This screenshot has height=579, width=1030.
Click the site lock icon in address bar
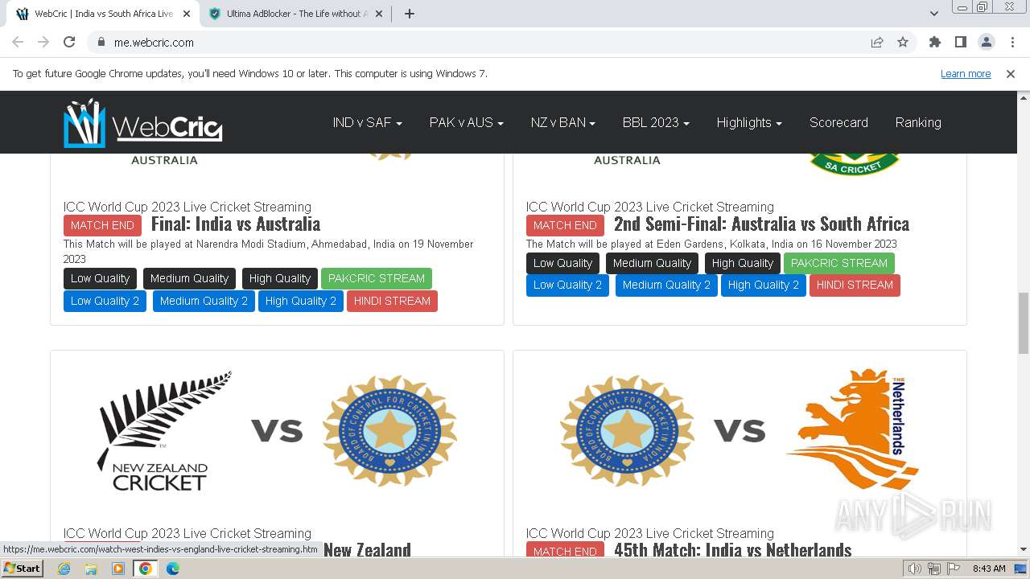101,43
